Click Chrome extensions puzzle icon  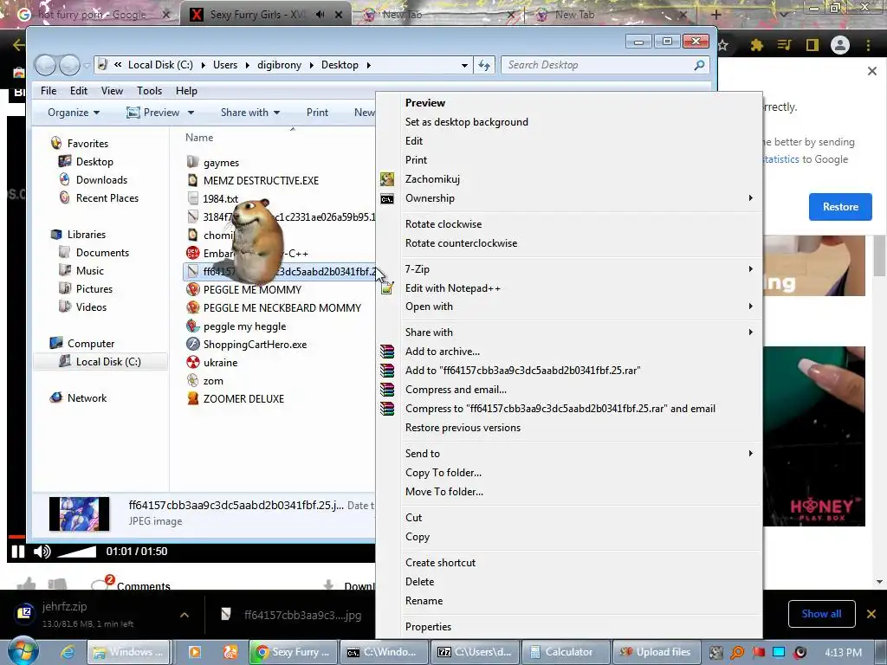click(x=756, y=45)
